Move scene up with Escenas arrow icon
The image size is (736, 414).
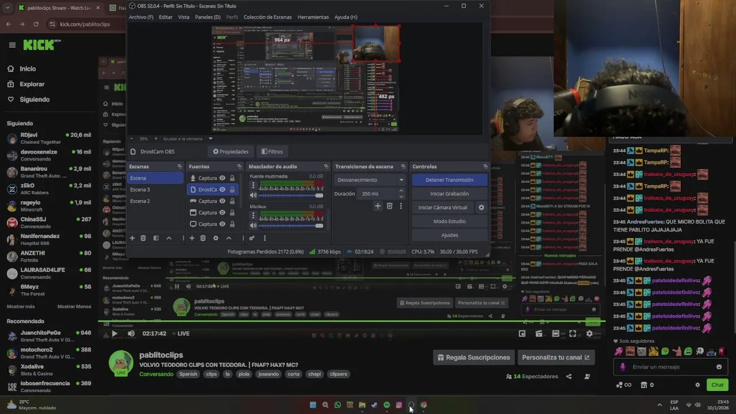coord(168,238)
